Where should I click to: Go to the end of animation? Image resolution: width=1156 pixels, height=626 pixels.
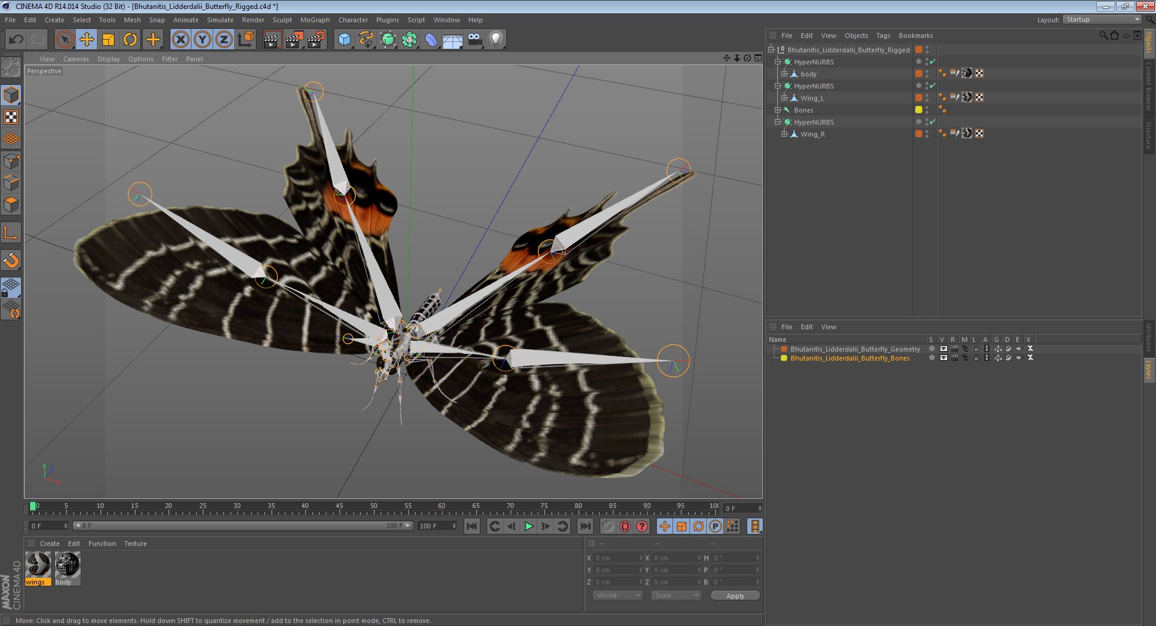coord(585,527)
